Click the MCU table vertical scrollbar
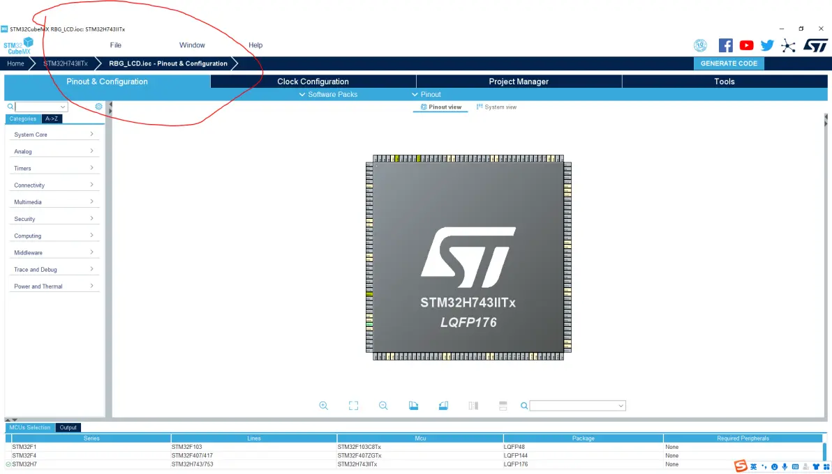832x474 pixels. coord(824,452)
